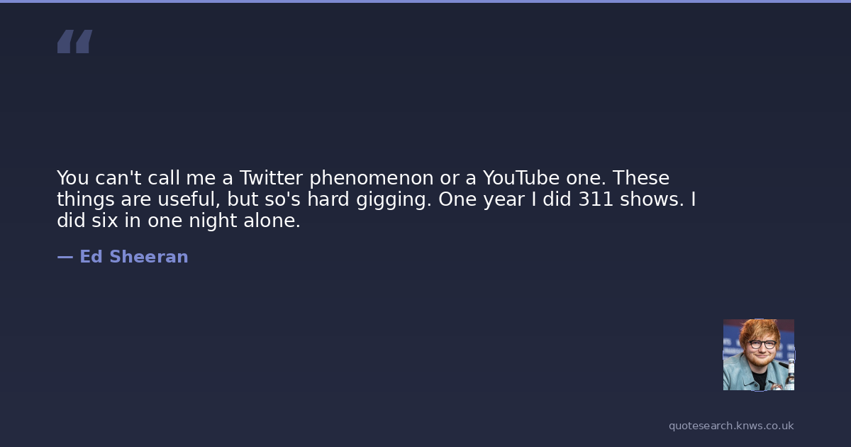Click the word "These" ending the first line

(641, 178)
